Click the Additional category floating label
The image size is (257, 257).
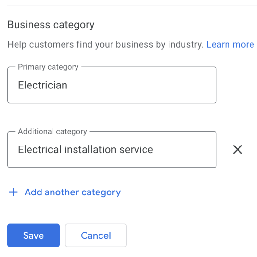[53, 131]
